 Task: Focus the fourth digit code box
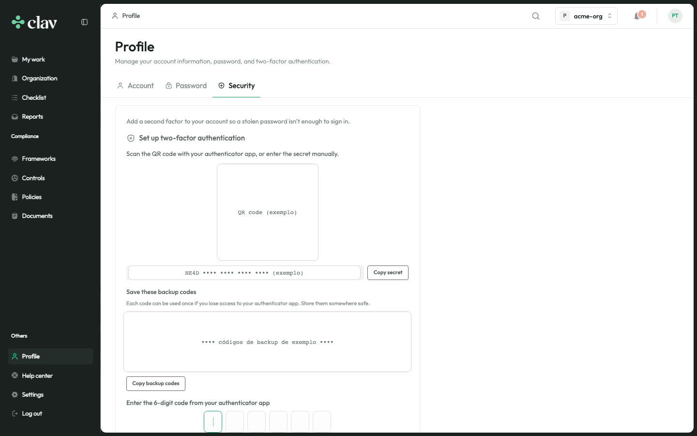[x=278, y=421]
